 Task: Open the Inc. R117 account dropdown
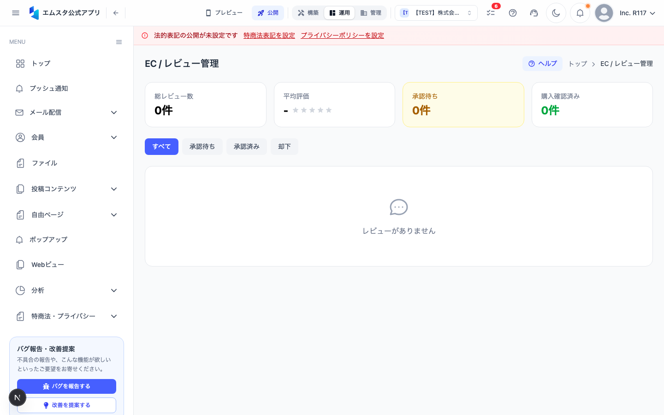(637, 13)
